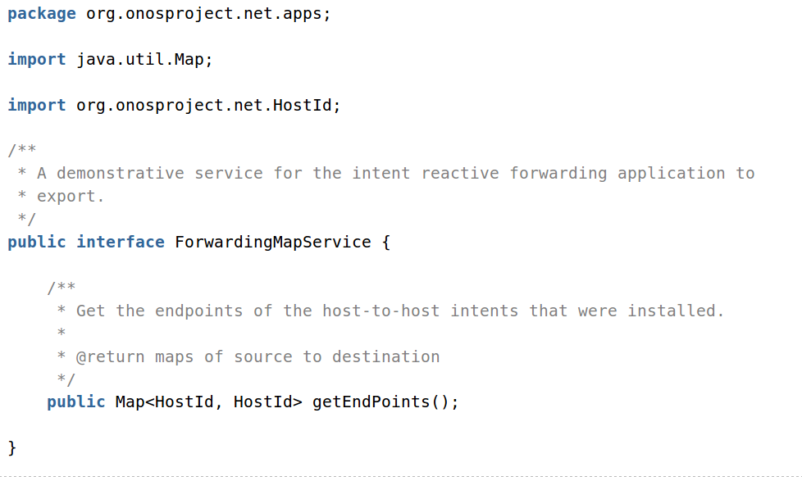
Task: Click the public keyword before Map<HostId, HostId>
Action: [x=76, y=402]
